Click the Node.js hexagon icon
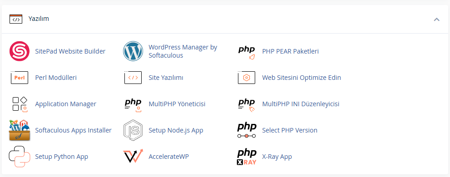450x177 pixels. tap(133, 131)
